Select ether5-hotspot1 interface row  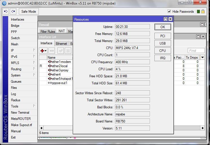click(x=56, y=79)
